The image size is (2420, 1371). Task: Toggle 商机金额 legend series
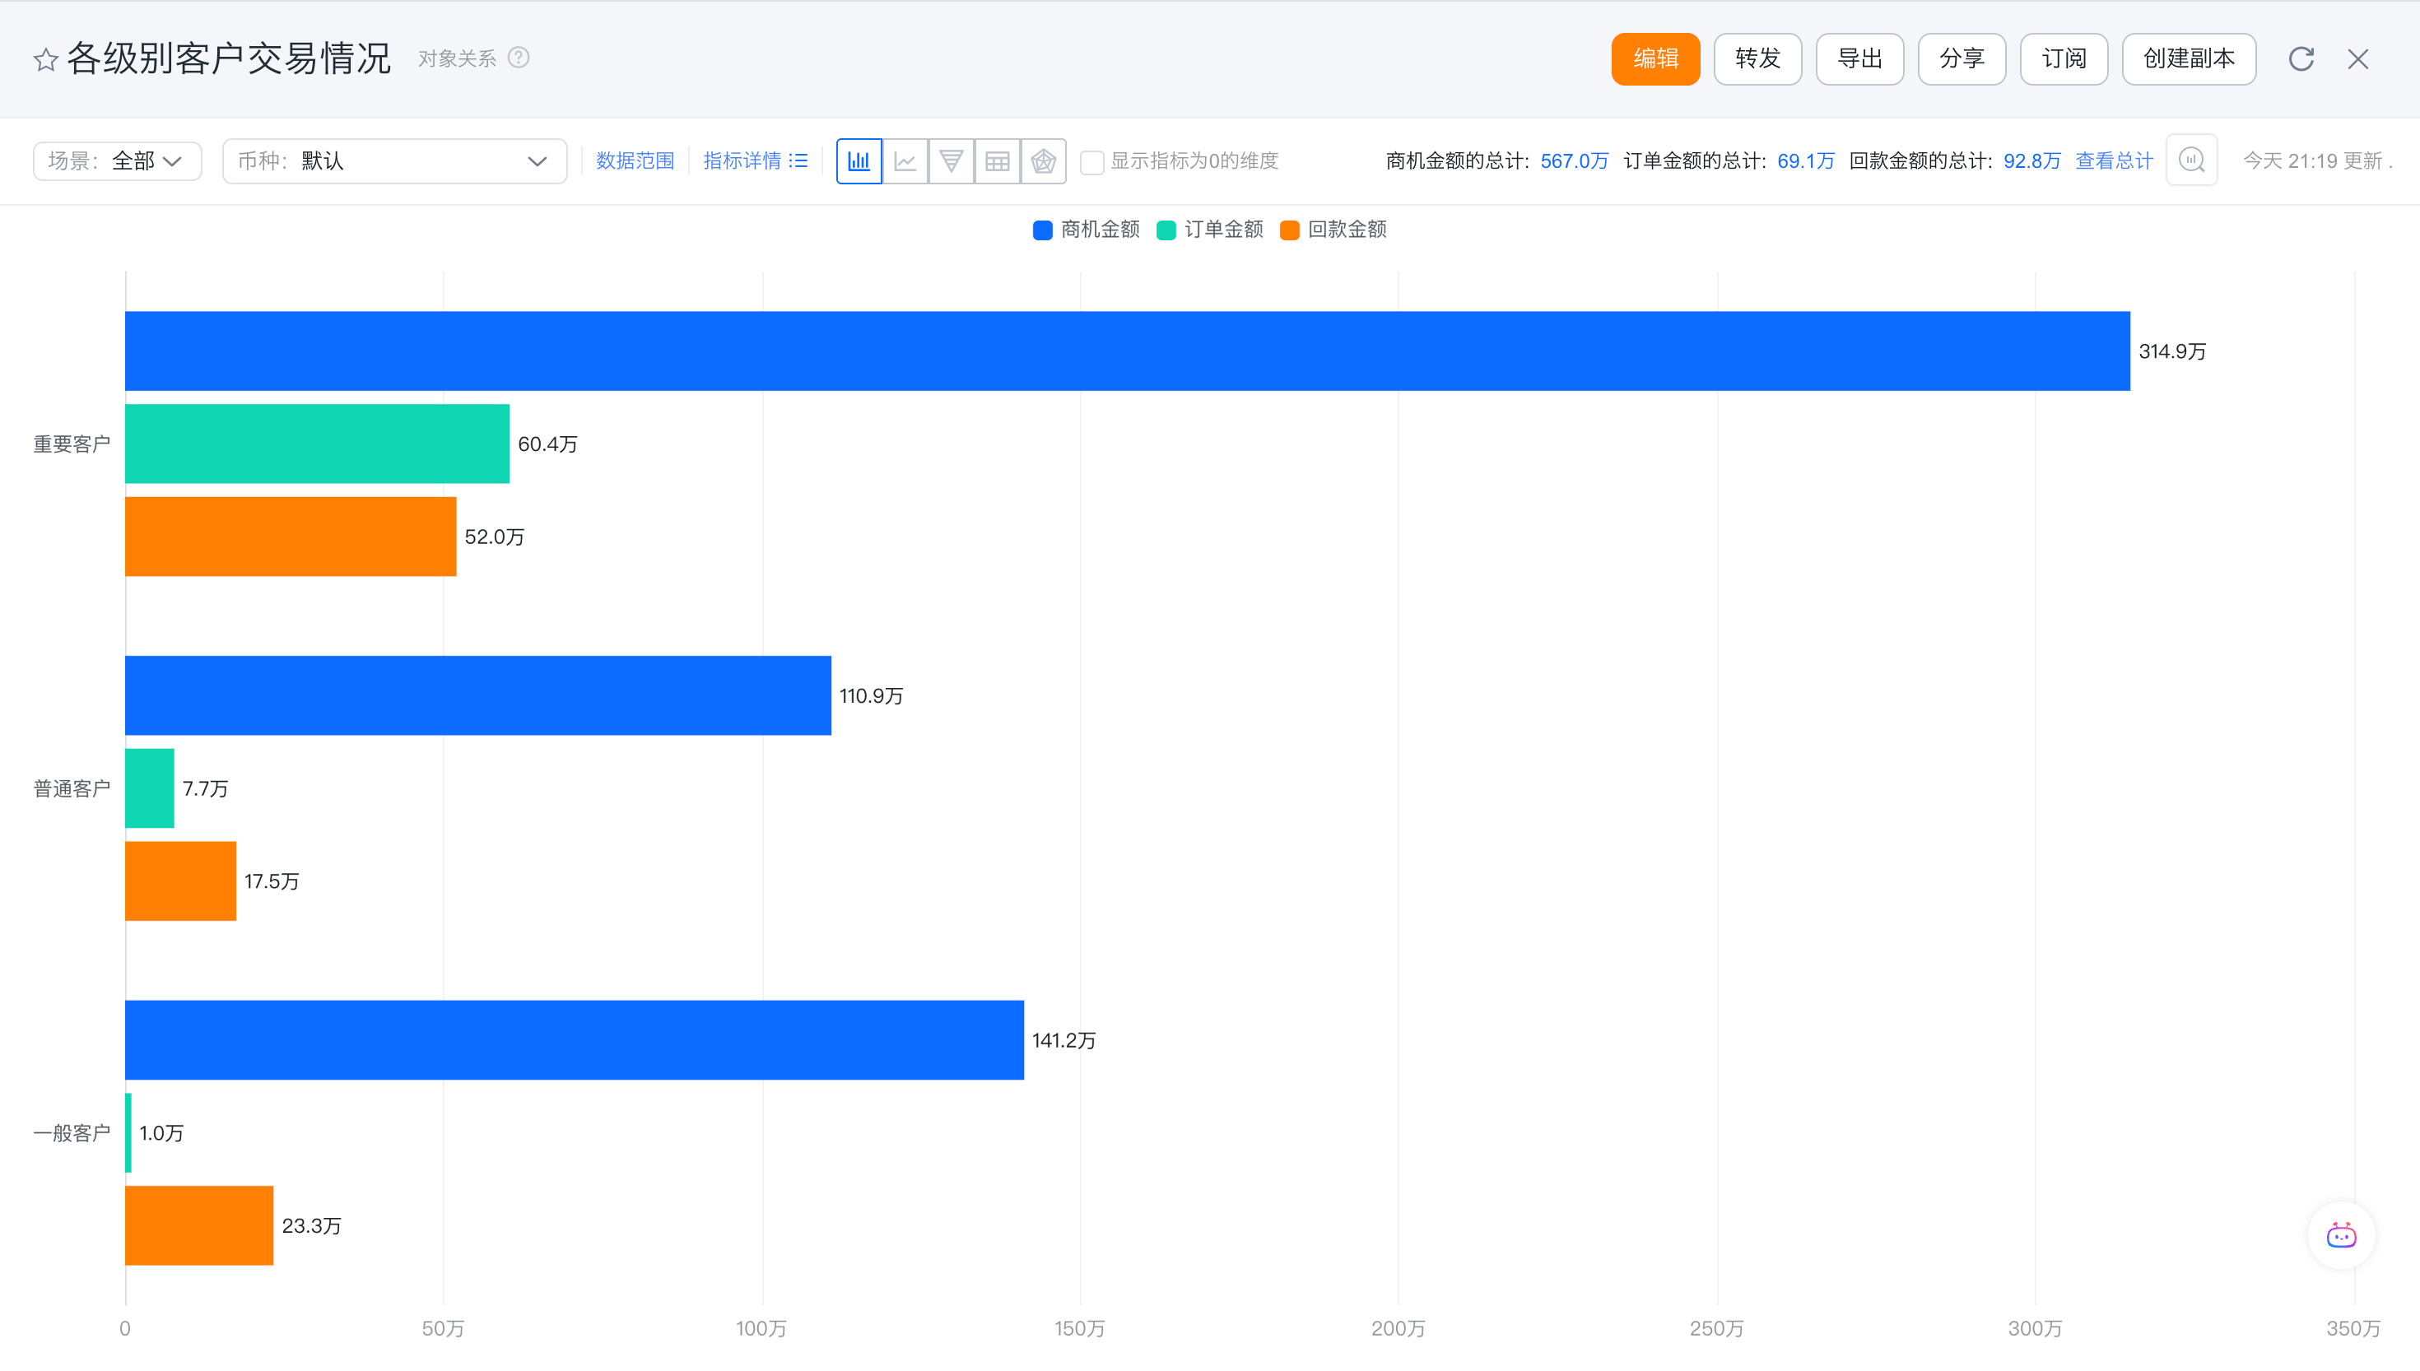point(1099,230)
